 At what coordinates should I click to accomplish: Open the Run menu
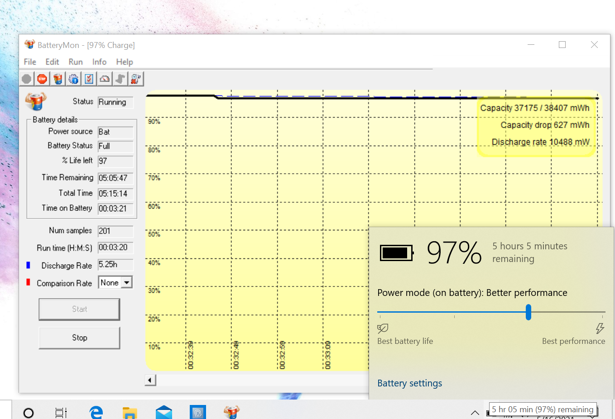(76, 62)
